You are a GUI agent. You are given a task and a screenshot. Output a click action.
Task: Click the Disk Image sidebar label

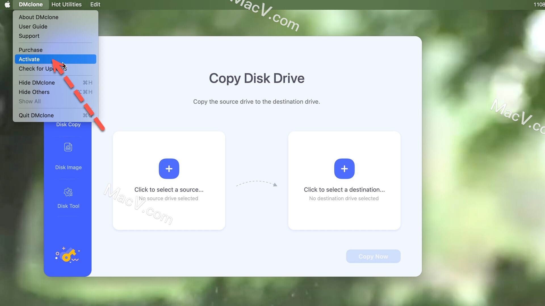(x=68, y=167)
